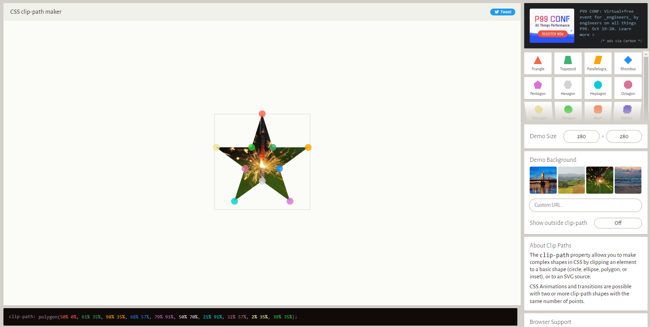Click the Custom URL input field

[x=585, y=205]
